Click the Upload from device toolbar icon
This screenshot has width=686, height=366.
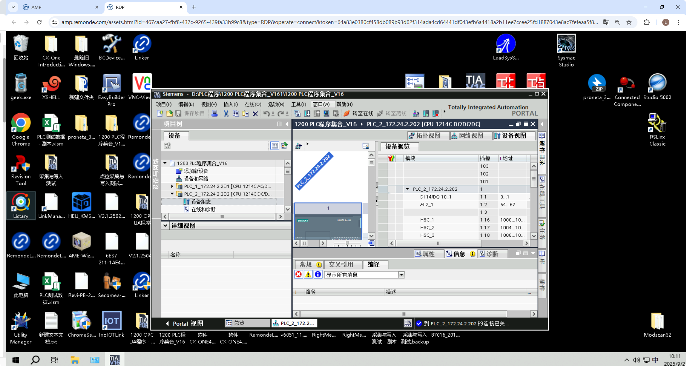tap(317, 114)
